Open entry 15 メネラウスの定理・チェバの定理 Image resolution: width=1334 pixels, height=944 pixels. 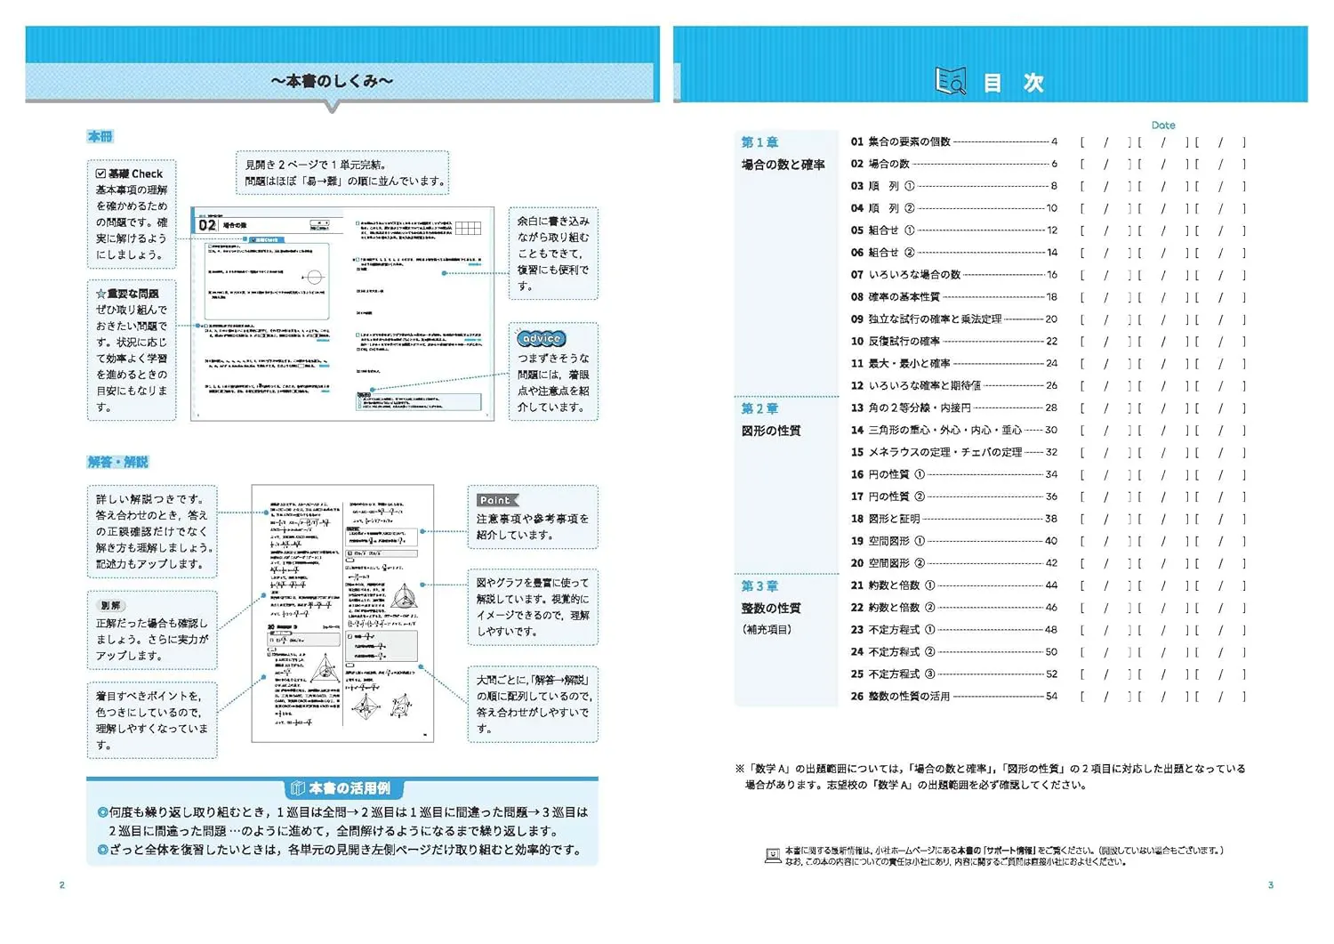click(x=953, y=453)
